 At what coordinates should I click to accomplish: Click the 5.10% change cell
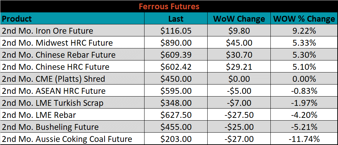pos(304,67)
